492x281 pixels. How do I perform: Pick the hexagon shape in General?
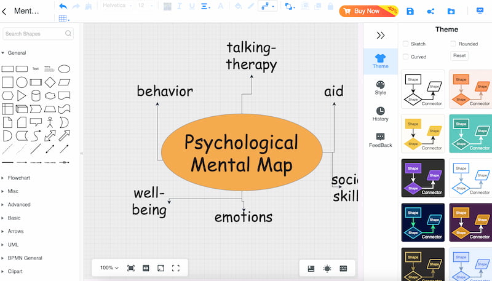click(x=7, y=95)
